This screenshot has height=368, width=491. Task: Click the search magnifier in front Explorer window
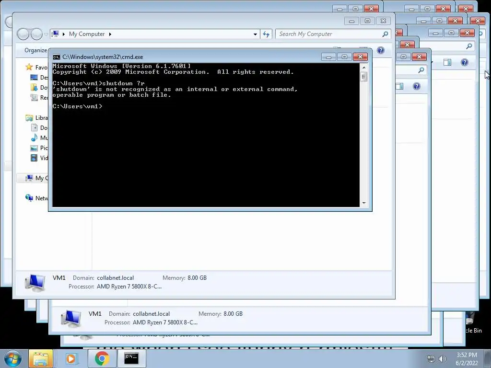click(386, 34)
